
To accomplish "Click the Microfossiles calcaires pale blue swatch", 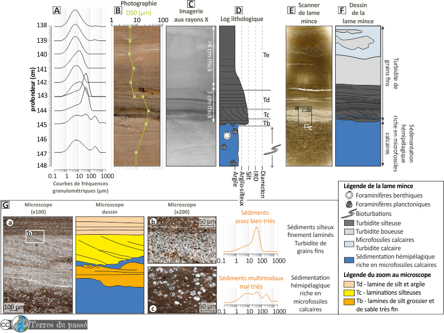I will pyautogui.click(x=349, y=244).
